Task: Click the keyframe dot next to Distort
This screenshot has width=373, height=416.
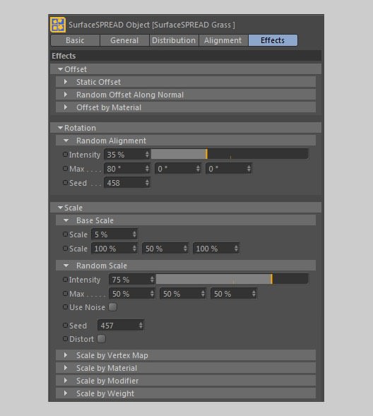Action: 65,338
